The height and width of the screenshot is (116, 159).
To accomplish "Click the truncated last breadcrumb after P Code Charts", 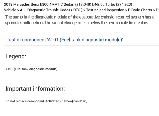I will click(x=157, y=10).
